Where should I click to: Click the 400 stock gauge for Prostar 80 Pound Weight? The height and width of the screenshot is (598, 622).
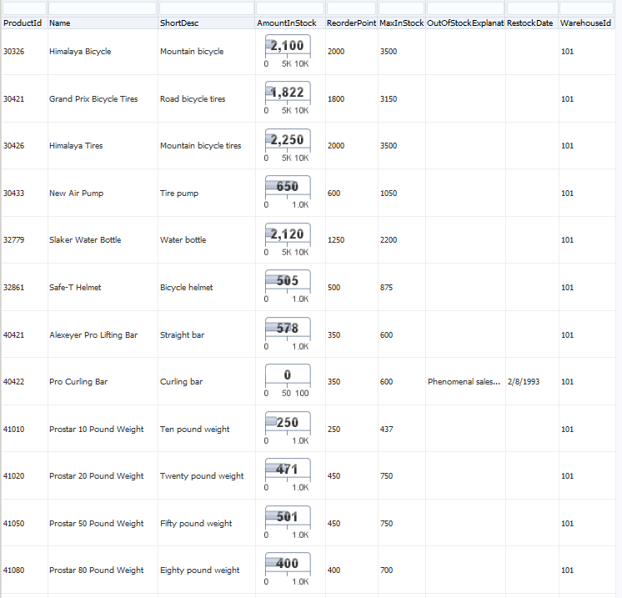(288, 570)
